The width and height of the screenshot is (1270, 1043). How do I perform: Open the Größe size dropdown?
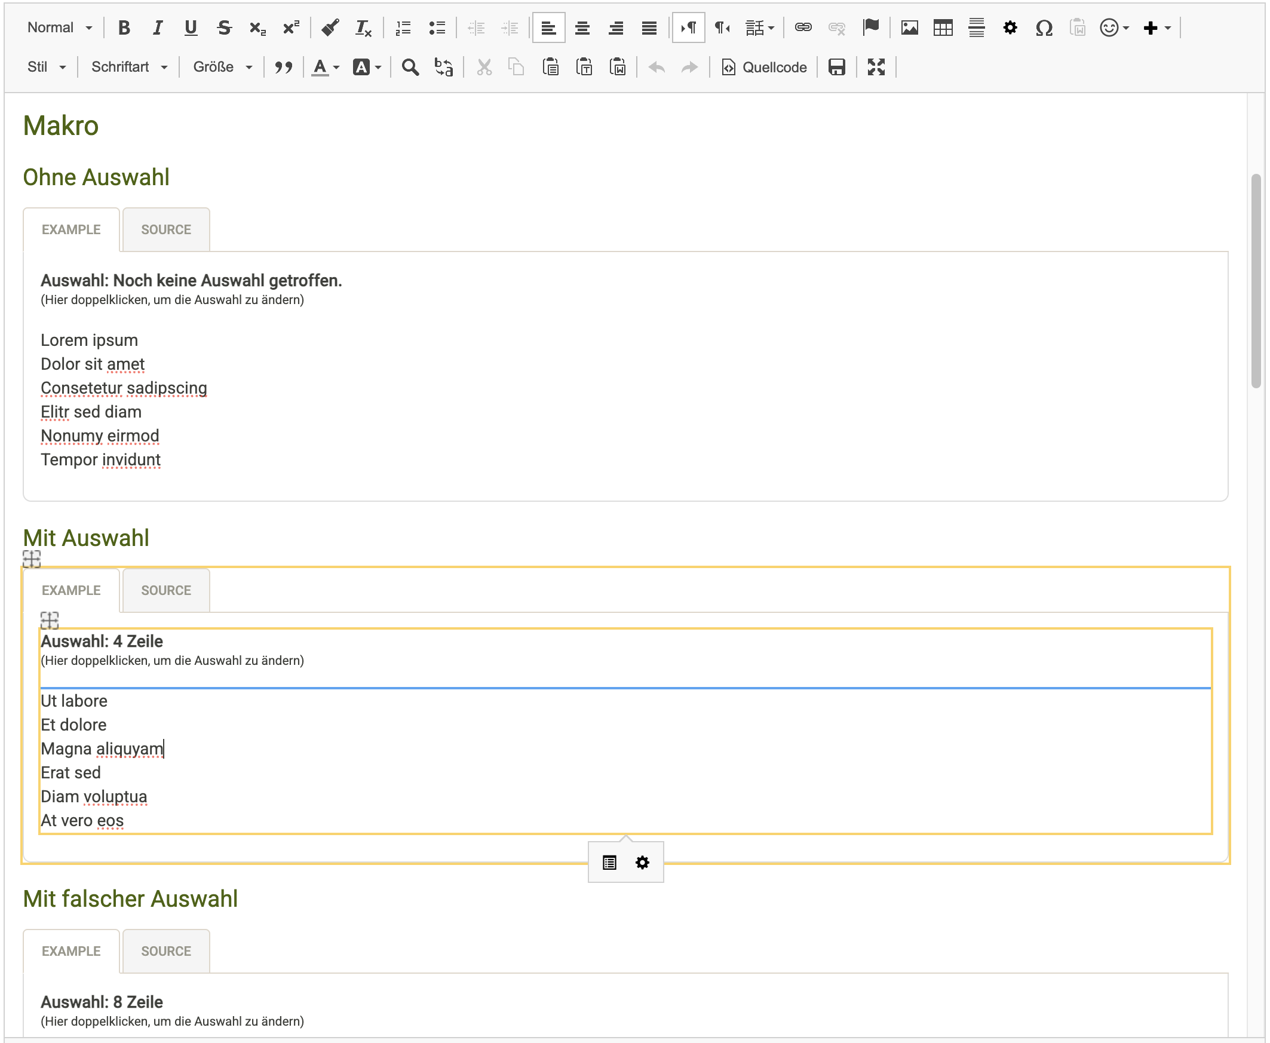pos(222,68)
